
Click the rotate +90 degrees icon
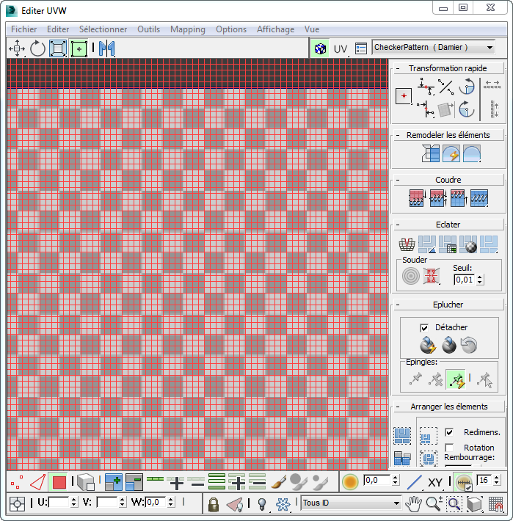click(x=467, y=87)
